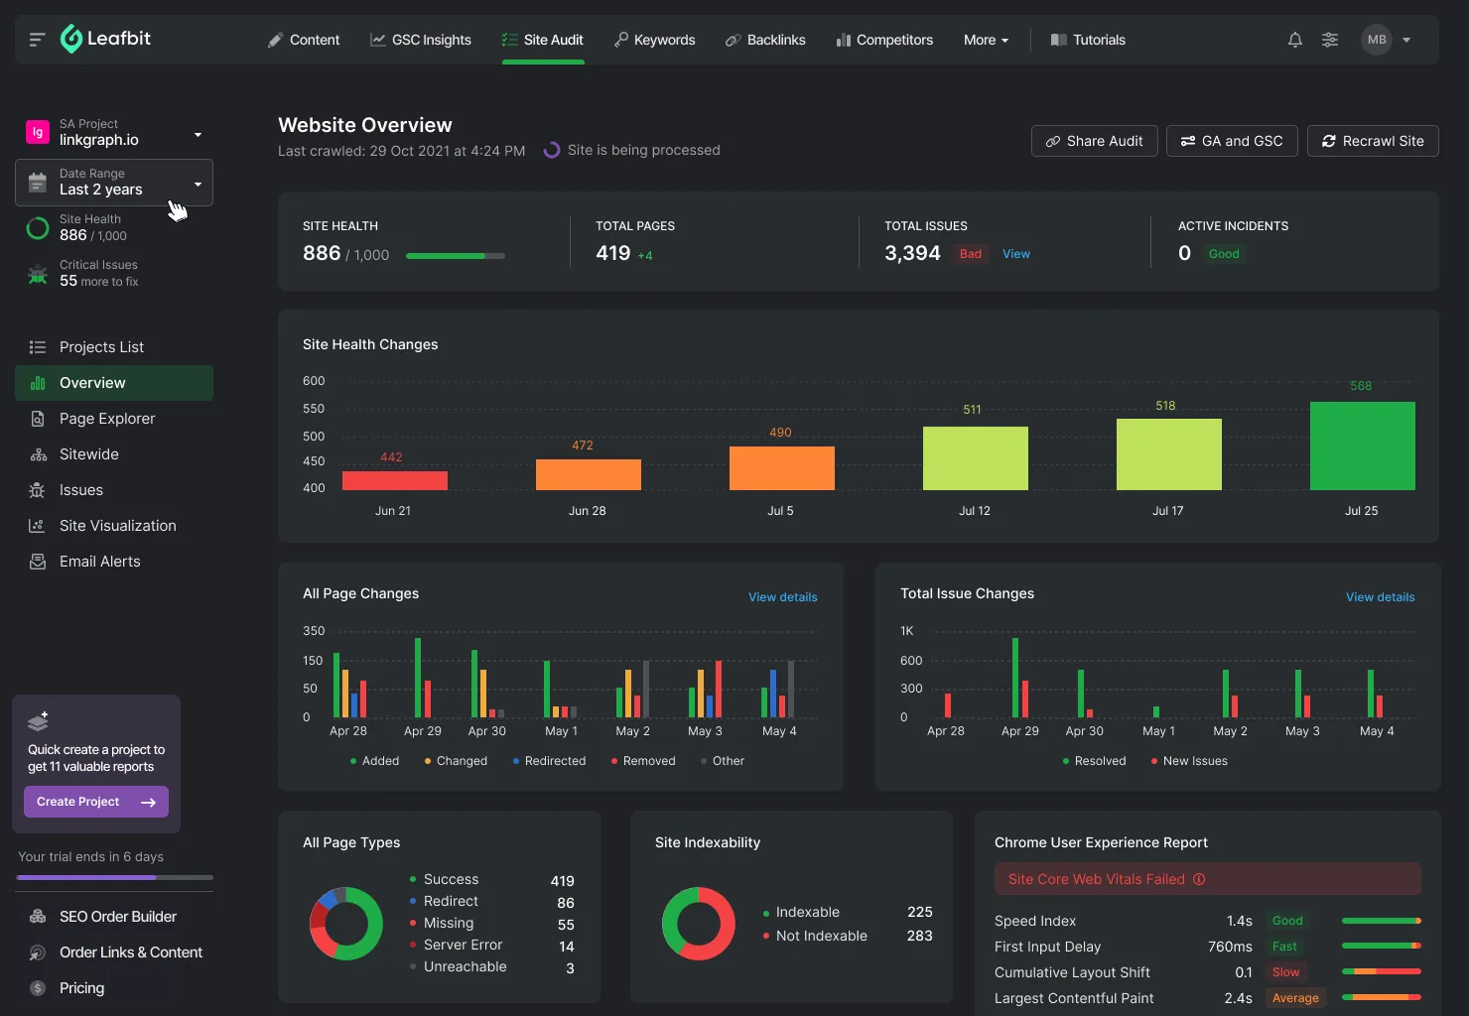
Task: Click the Recrawl Site button
Action: (1373, 141)
